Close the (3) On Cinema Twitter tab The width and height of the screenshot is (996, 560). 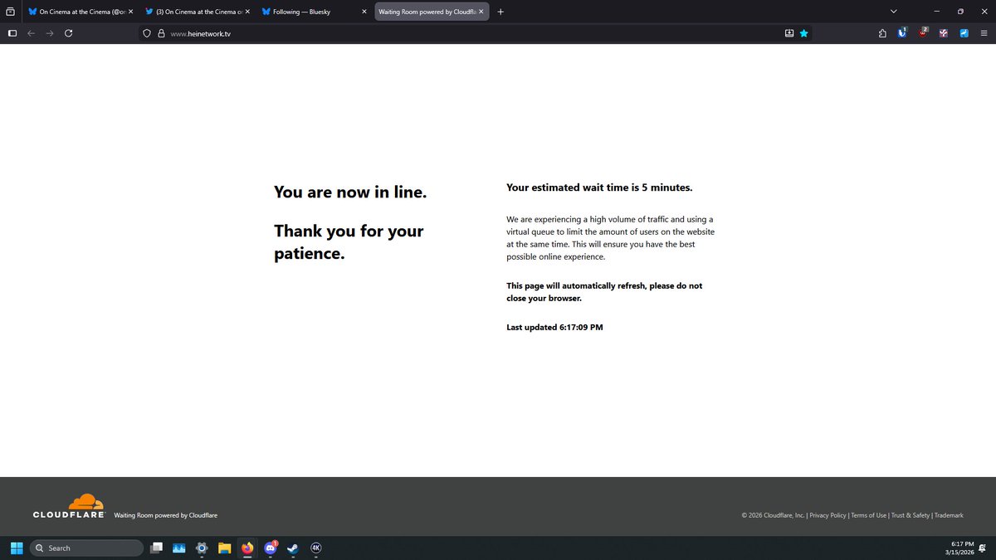247,12
